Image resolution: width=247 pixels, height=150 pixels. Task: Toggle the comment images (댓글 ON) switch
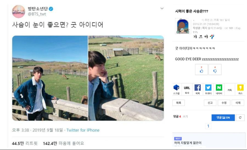coord(223,118)
